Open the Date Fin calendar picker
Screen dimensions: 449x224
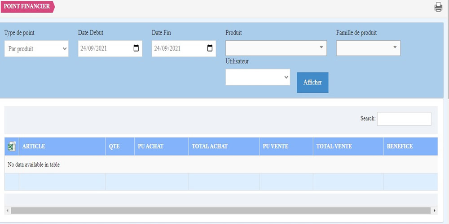[x=210, y=48]
